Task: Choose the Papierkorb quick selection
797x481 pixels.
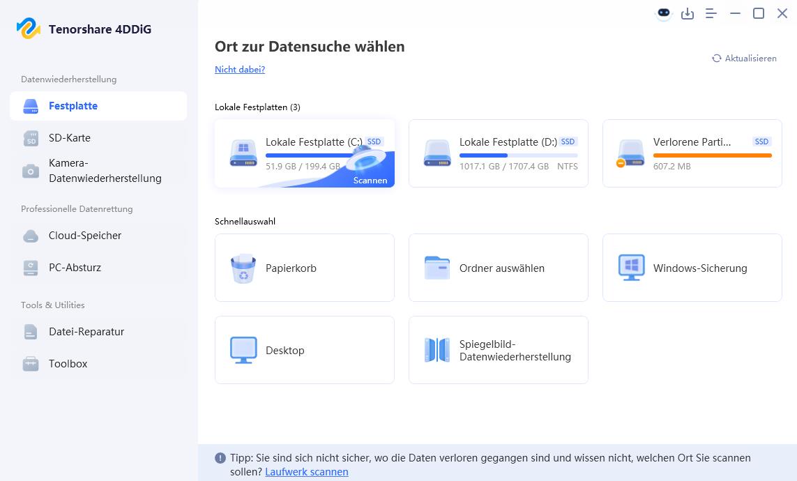Action: click(305, 268)
